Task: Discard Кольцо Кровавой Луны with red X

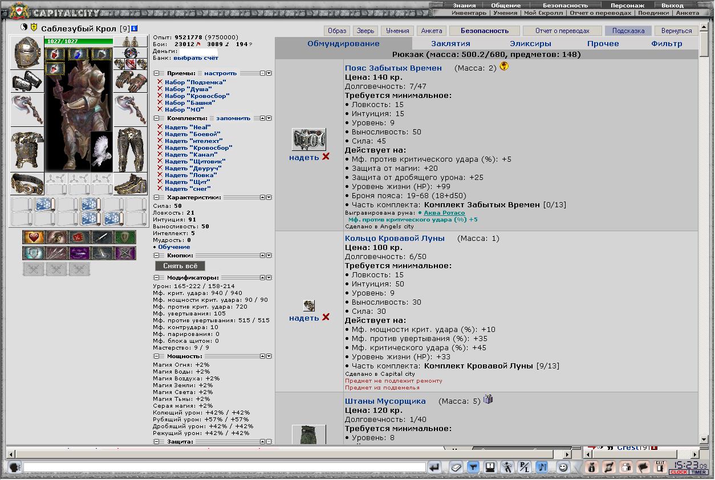Action: point(326,317)
